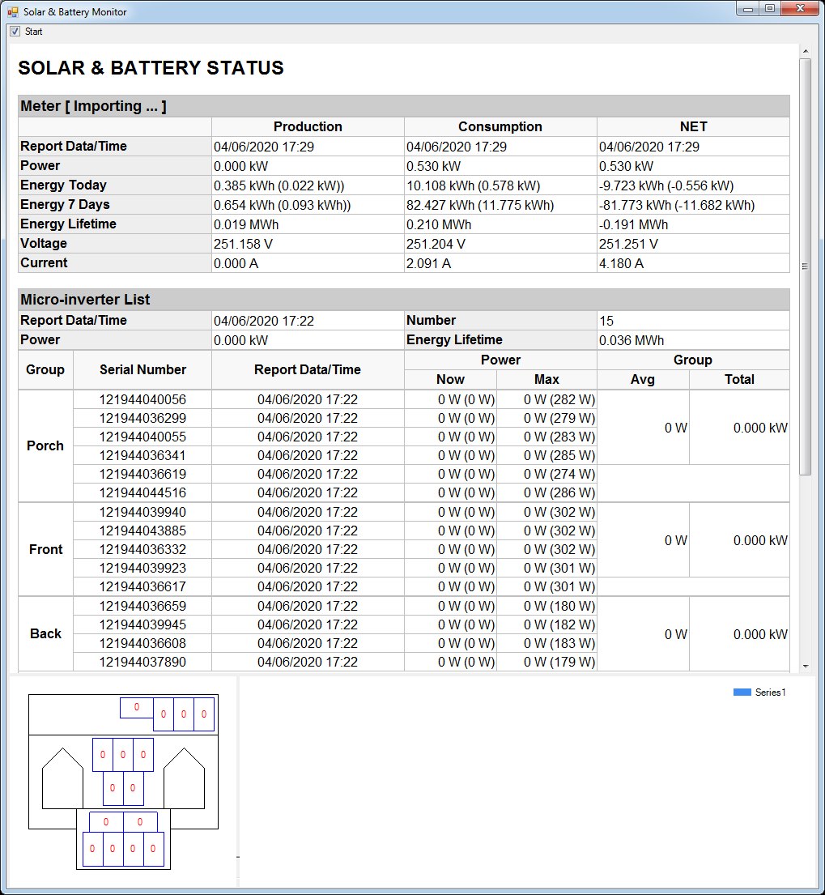Click max power 0 W (286 W) cell
This screenshot has height=895, width=825.
tap(547, 492)
